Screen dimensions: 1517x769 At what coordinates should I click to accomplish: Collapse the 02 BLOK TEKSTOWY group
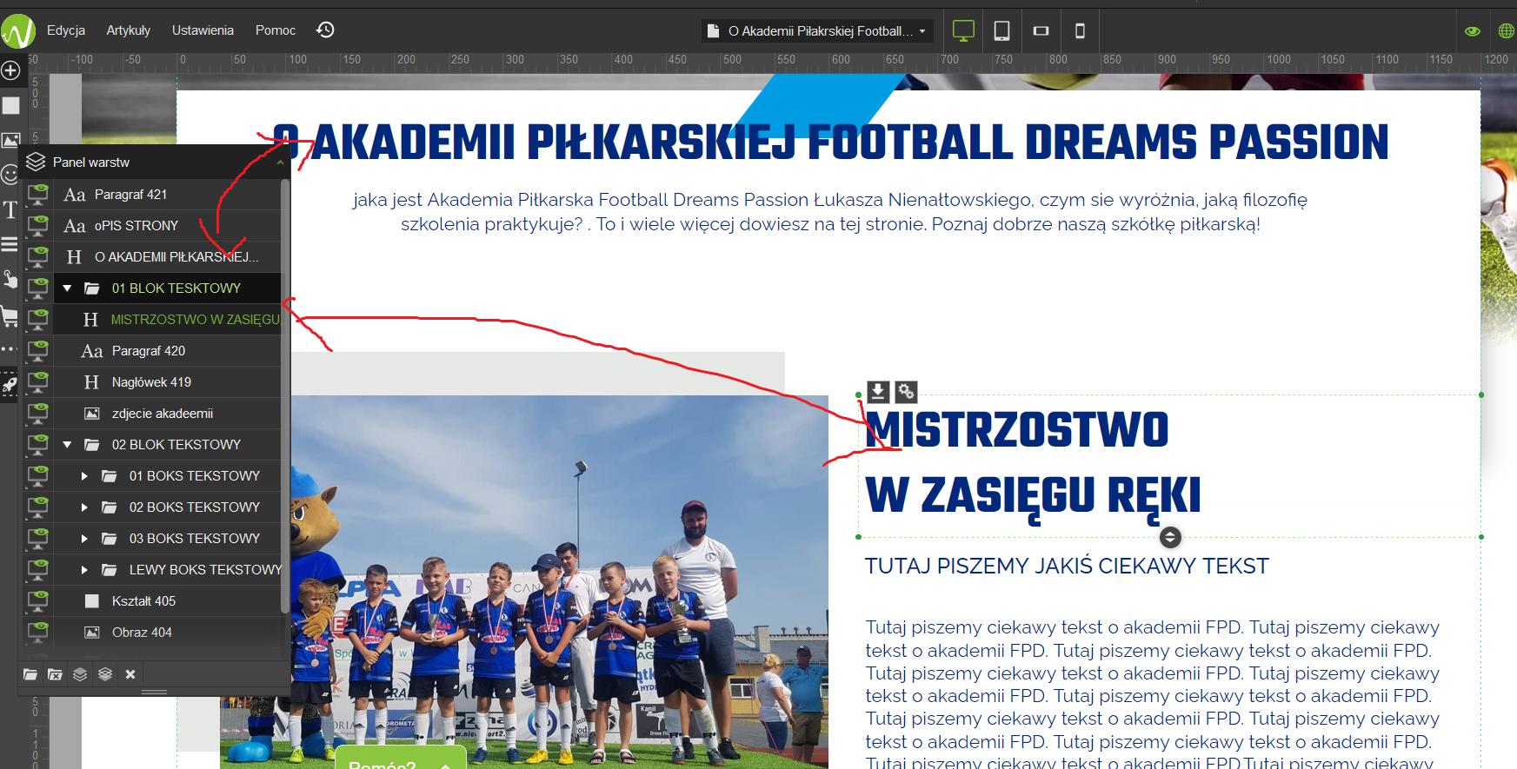(x=67, y=445)
